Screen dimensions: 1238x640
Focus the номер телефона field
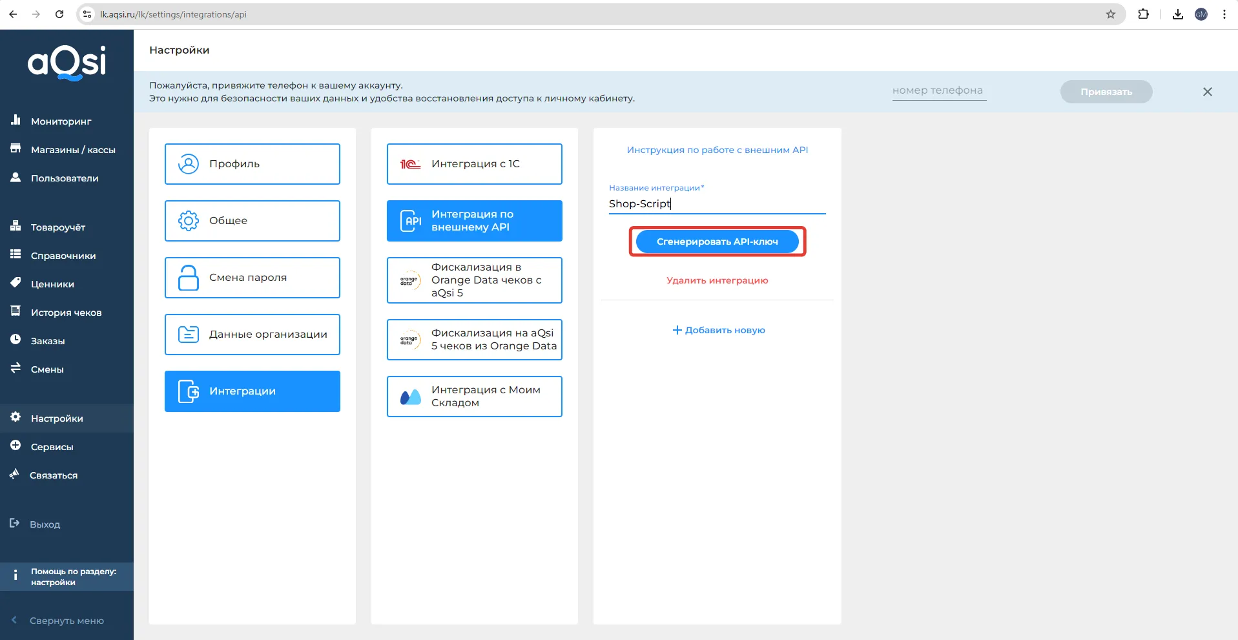[x=938, y=91]
